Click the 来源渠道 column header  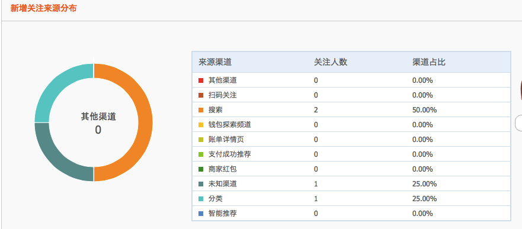click(215, 62)
